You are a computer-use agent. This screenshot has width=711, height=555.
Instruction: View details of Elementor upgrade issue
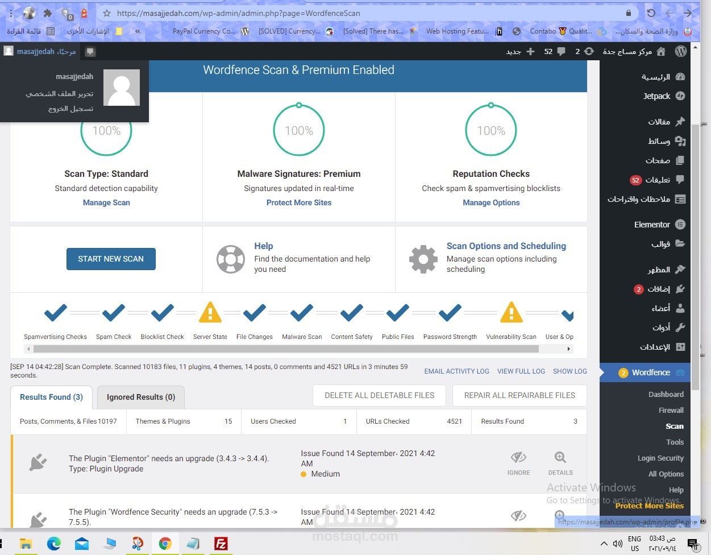(x=560, y=463)
